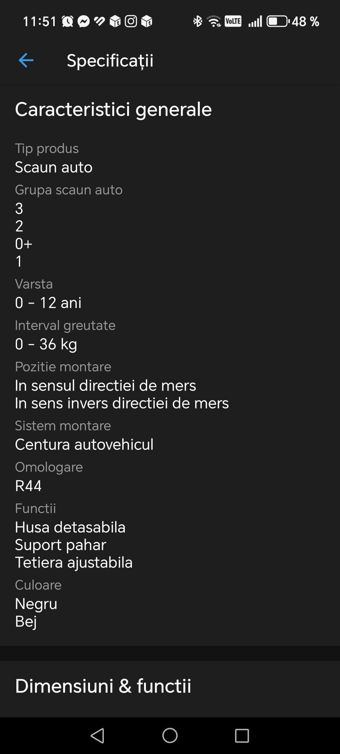Tap the battery indicator icon
The height and width of the screenshot is (754, 340).
(278, 21)
